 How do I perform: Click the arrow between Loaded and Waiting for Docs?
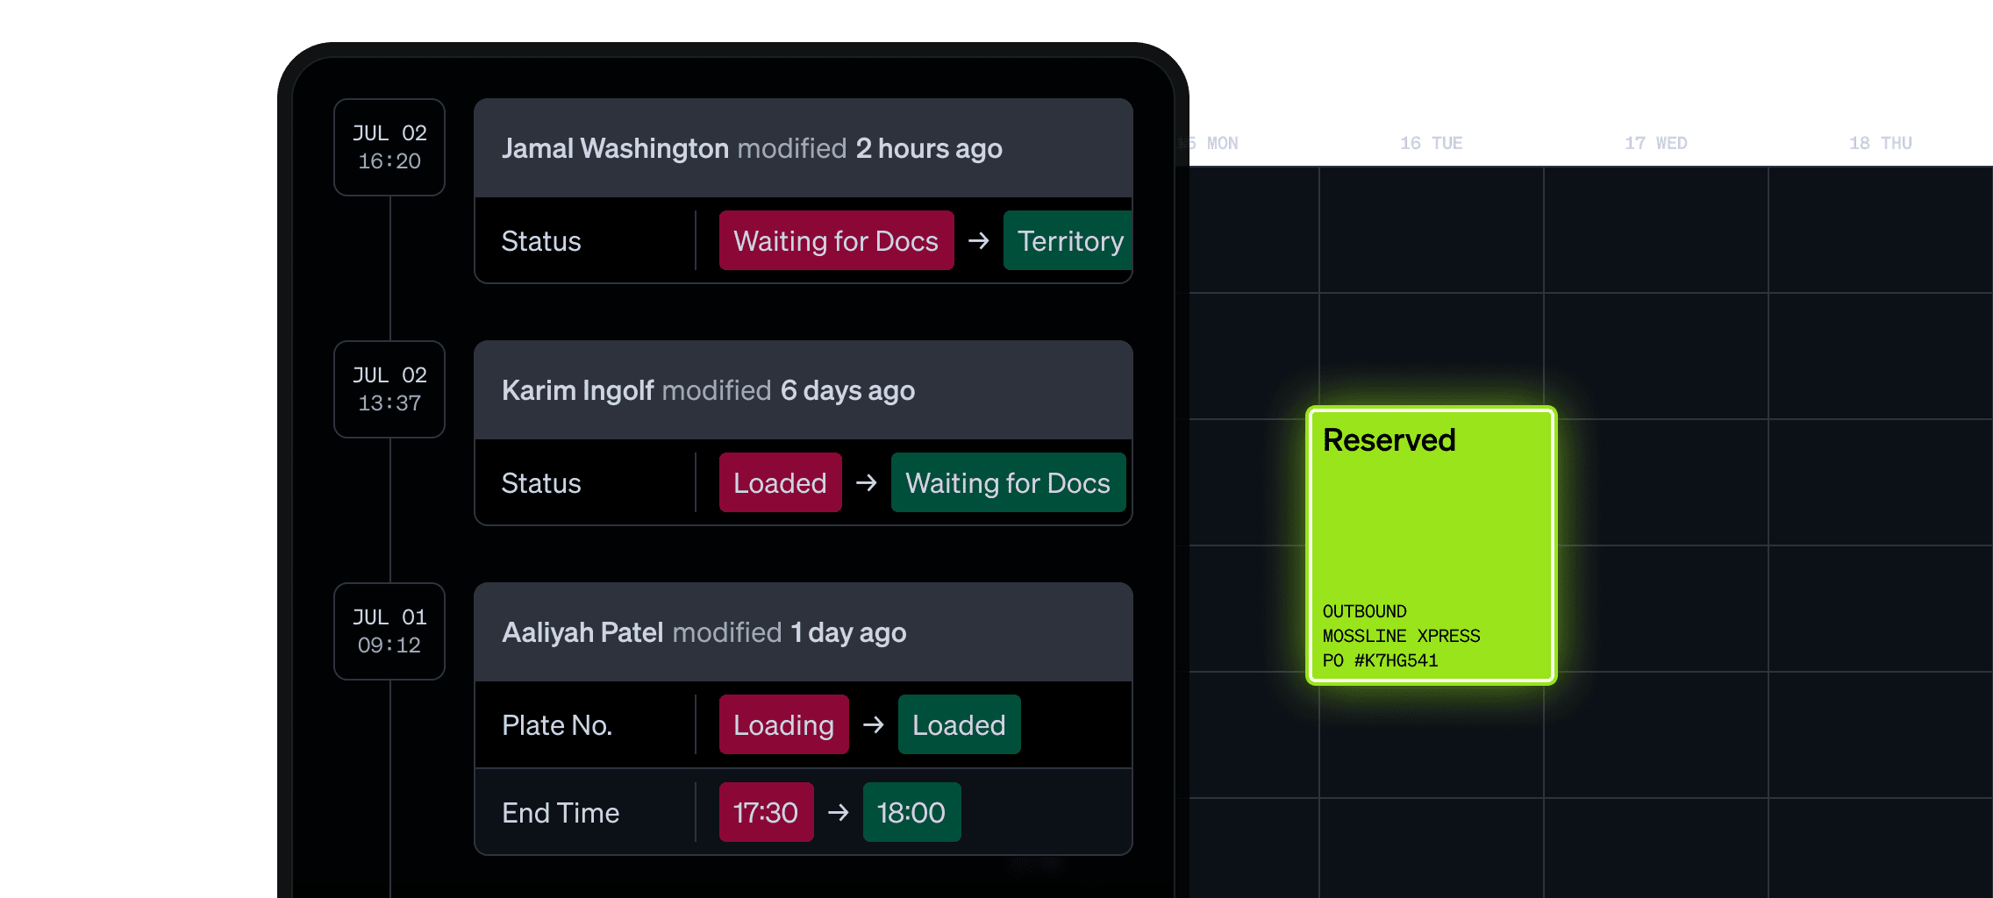(x=866, y=482)
